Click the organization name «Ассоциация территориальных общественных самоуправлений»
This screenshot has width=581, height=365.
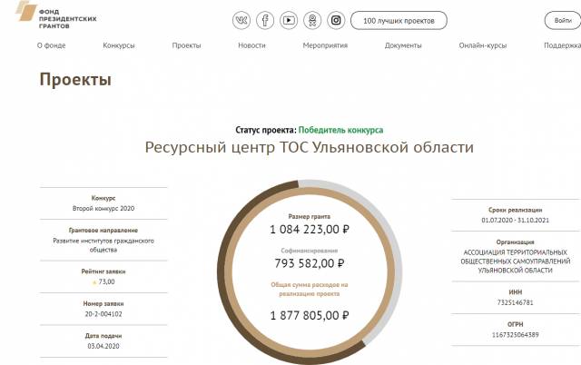pos(516,261)
